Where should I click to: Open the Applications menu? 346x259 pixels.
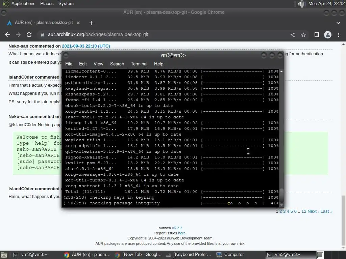pos(23,3)
